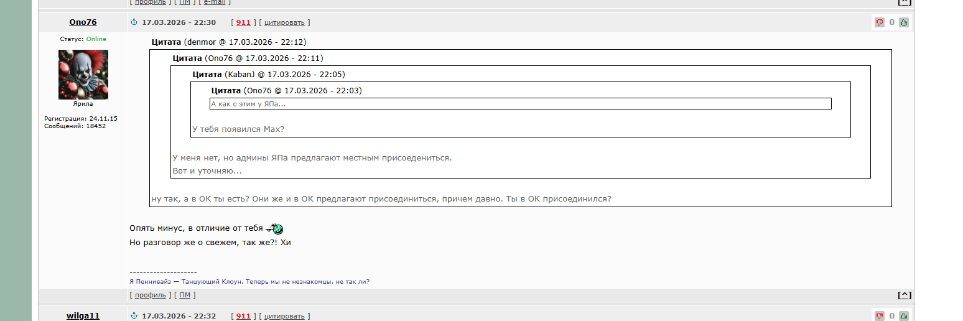The height and width of the screenshot is (321, 963).
Task: Like Ono76's post with thumbs-up icon
Action: (x=903, y=22)
